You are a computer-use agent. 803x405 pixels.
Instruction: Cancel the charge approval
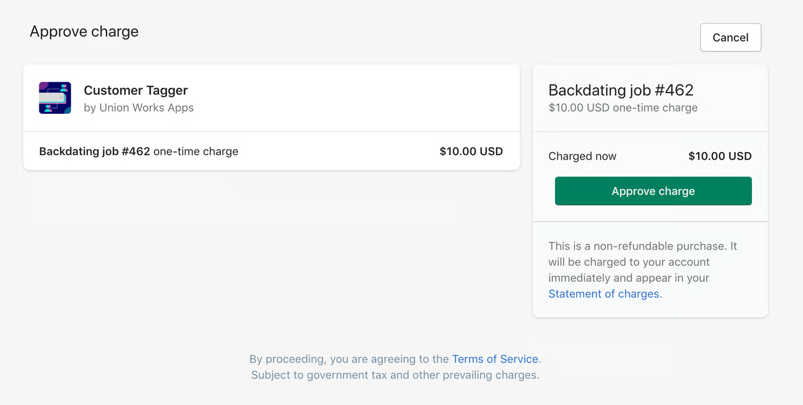730,38
